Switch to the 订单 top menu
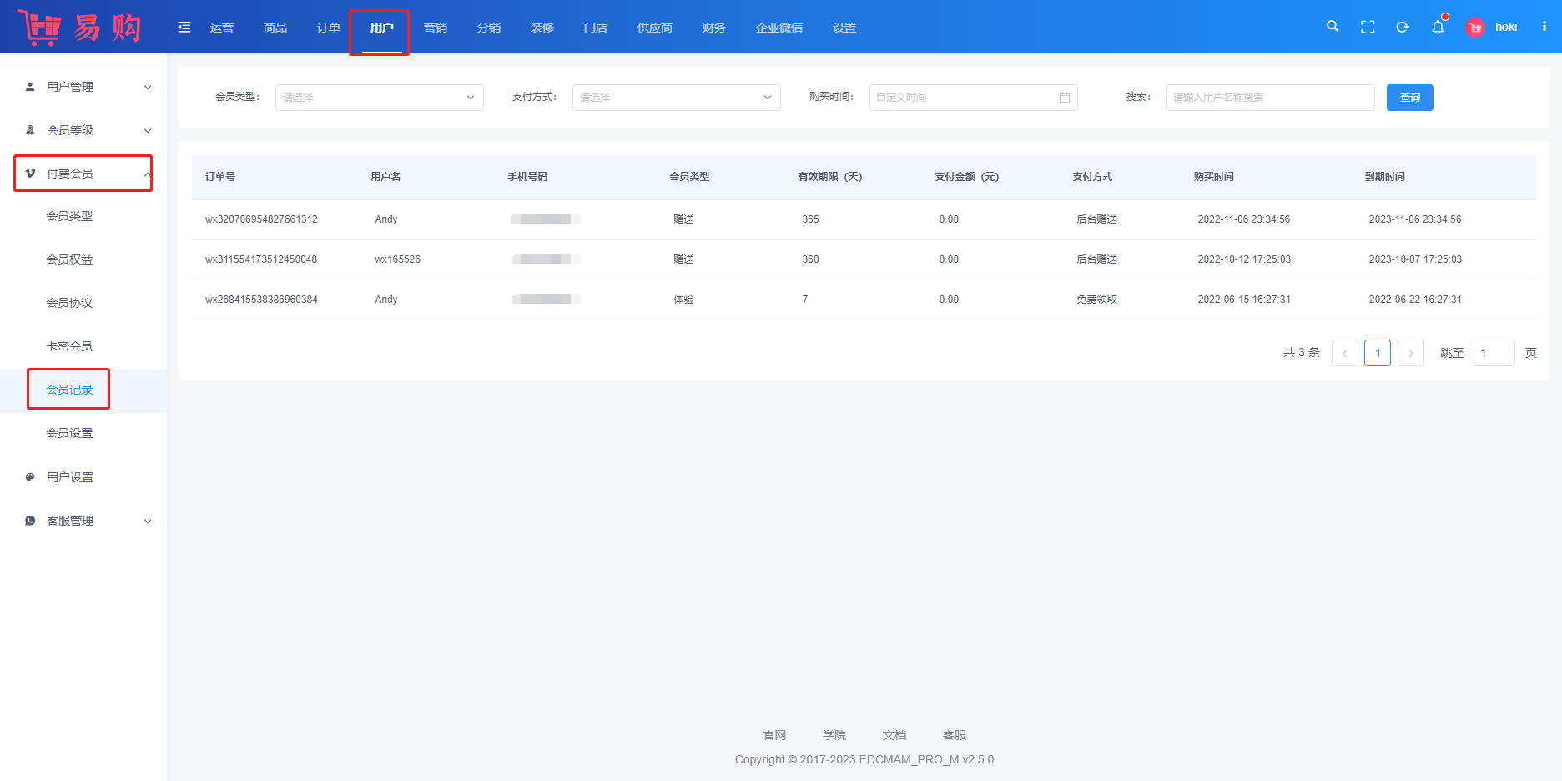 [328, 28]
